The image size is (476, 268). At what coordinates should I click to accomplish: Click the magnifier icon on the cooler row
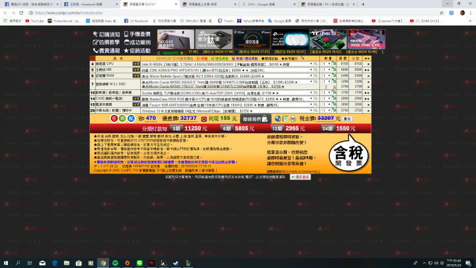316,93
